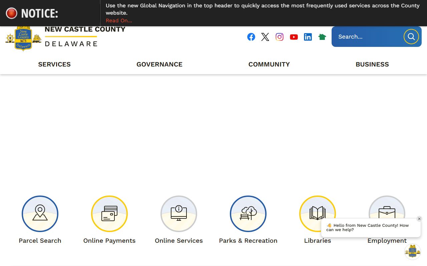Click the Online Payments label
Screen dimensions: 427x266
(x=109, y=241)
